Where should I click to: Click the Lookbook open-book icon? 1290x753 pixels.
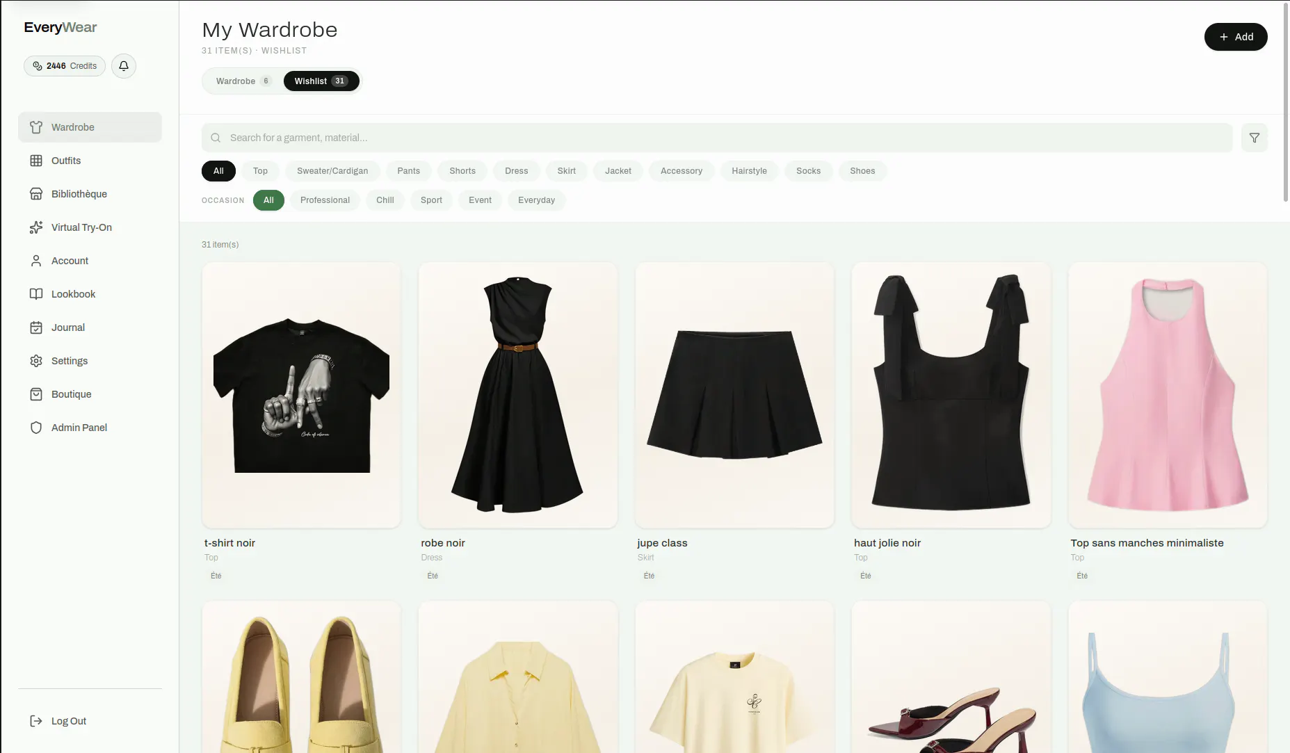point(36,294)
